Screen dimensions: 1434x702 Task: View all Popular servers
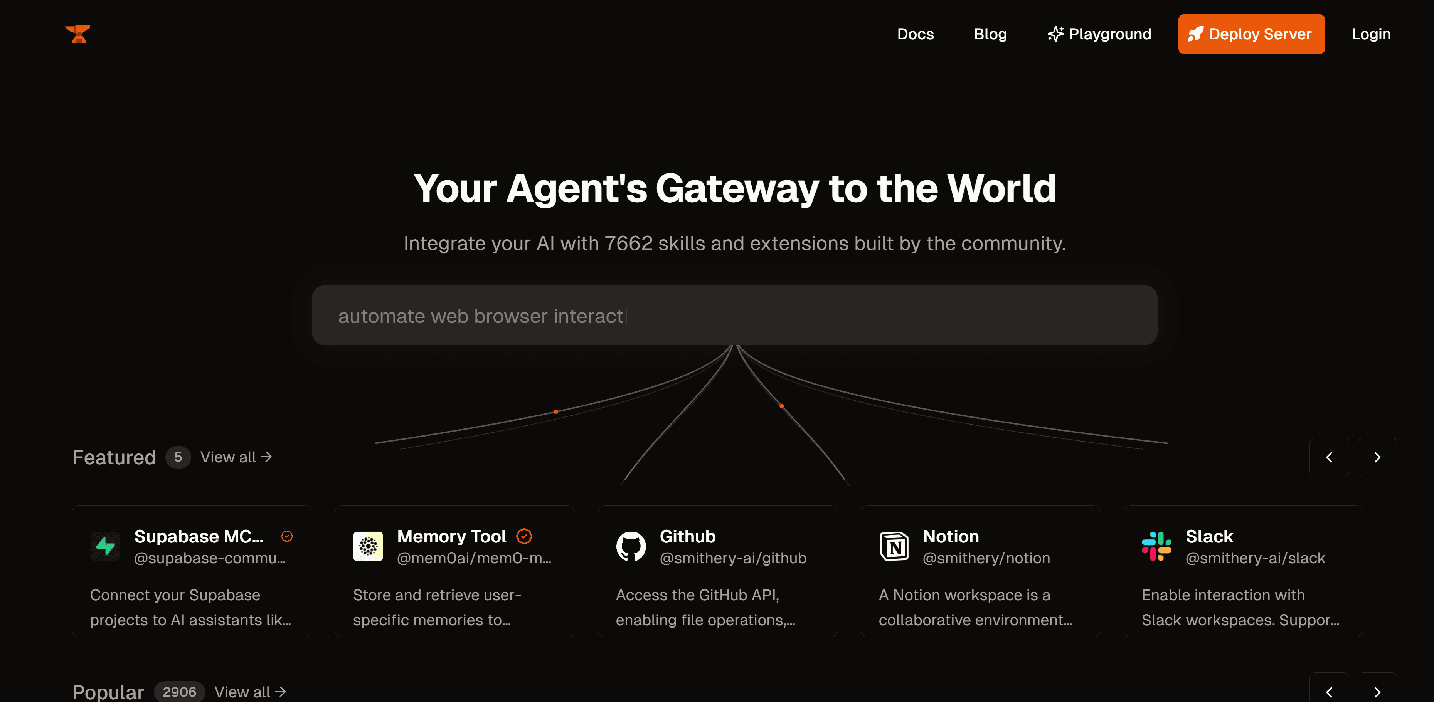250,692
